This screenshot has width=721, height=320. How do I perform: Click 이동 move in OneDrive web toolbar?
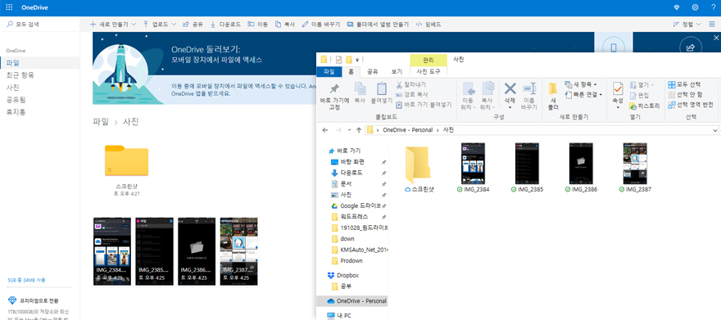(257, 25)
